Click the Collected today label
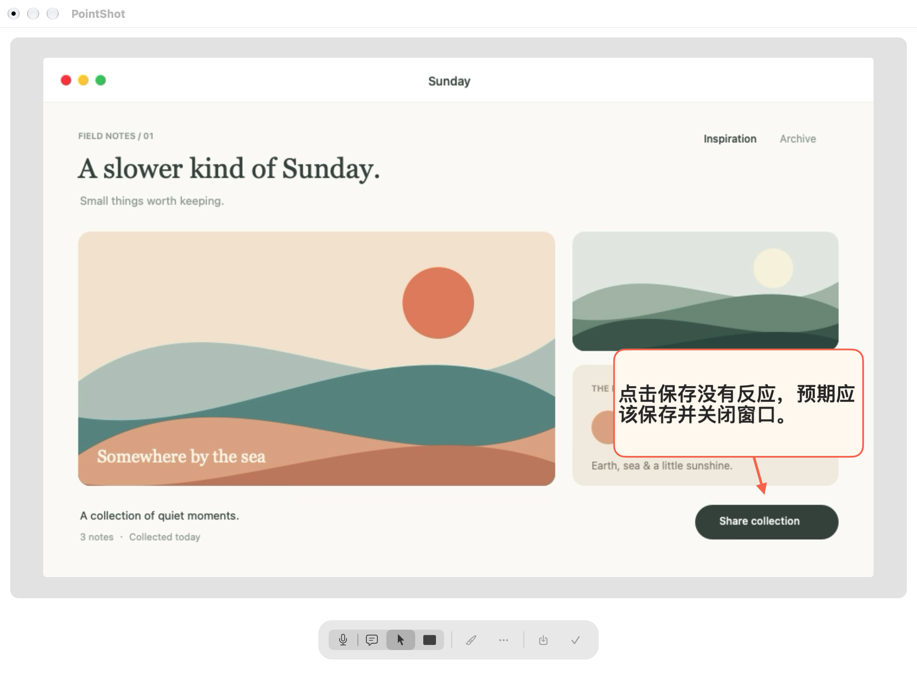917x673 pixels. (165, 537)
